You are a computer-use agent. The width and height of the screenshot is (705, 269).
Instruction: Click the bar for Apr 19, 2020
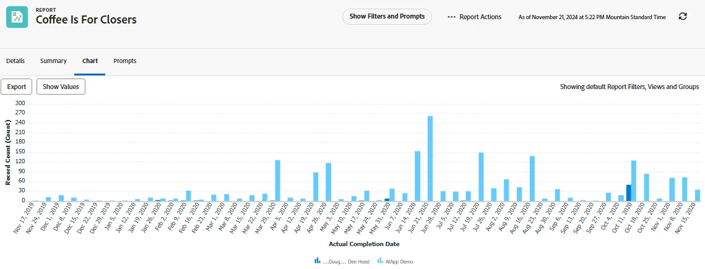pos(316,186)
